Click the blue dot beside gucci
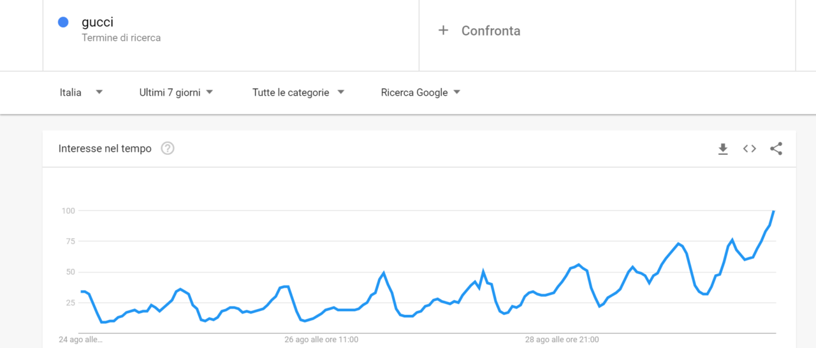 click(x=63, y=22)
